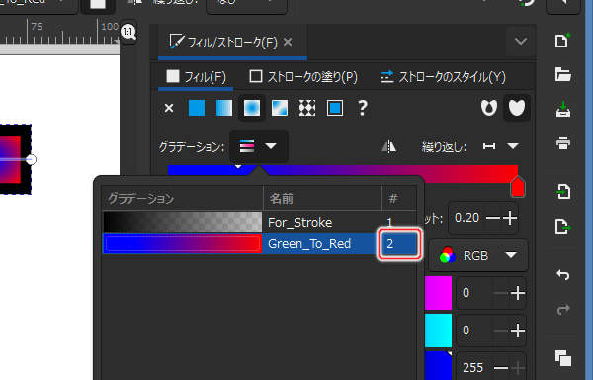This screenshot has width=593, height=380.
Task: Choose evenodd fill rule icon
Action: click(488, 108)
